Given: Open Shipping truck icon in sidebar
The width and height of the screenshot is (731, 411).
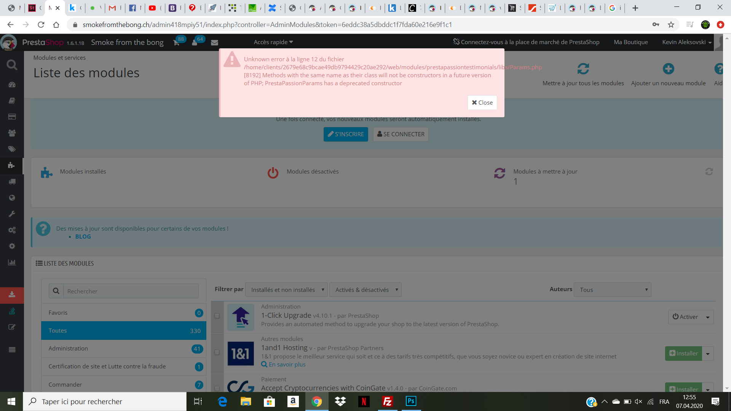Looking at the screenshot, I should [12, 182].
